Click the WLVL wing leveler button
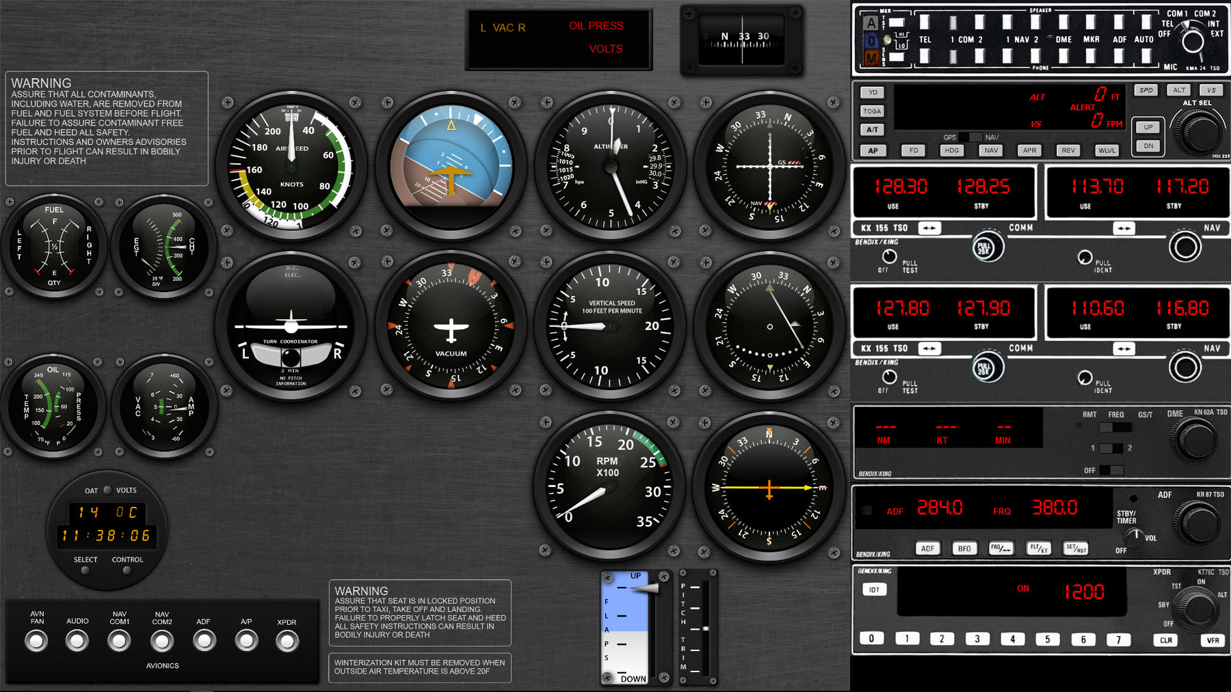1231x692 pixels. pyautogui.click(x=1107, y=150)
